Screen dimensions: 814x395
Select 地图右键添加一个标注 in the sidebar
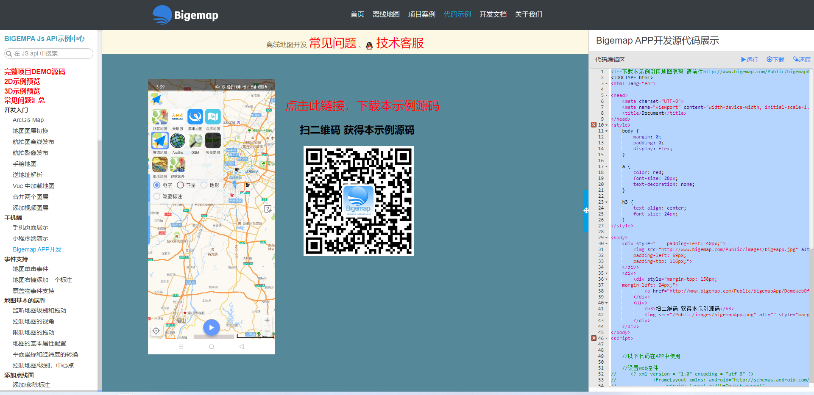[42, 280]
